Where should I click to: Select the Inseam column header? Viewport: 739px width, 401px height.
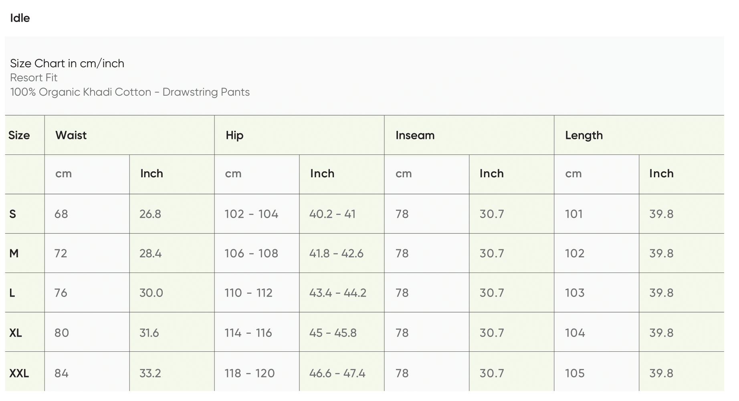click(415, 135)
